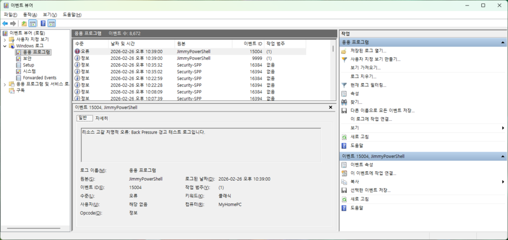Screen dimensions: 508x240
Task: Click the back arrow in the toolbar
Action: [x=5, y=23]
